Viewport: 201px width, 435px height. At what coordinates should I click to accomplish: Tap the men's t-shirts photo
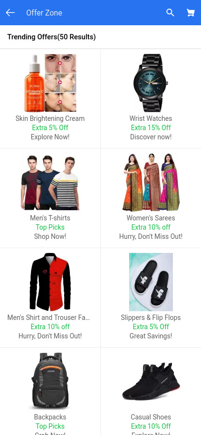tap(50, 183)
